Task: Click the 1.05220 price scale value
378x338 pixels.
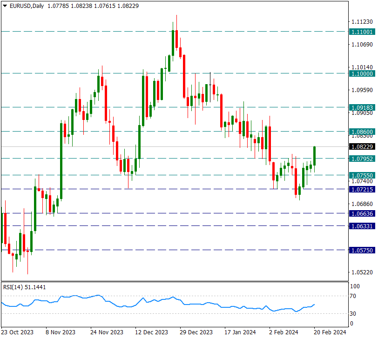Action: point(362,272)
